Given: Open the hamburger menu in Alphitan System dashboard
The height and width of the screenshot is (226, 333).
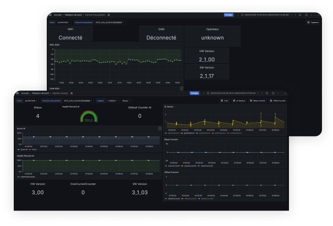Looking at the screenshot, I should (18, 93).
